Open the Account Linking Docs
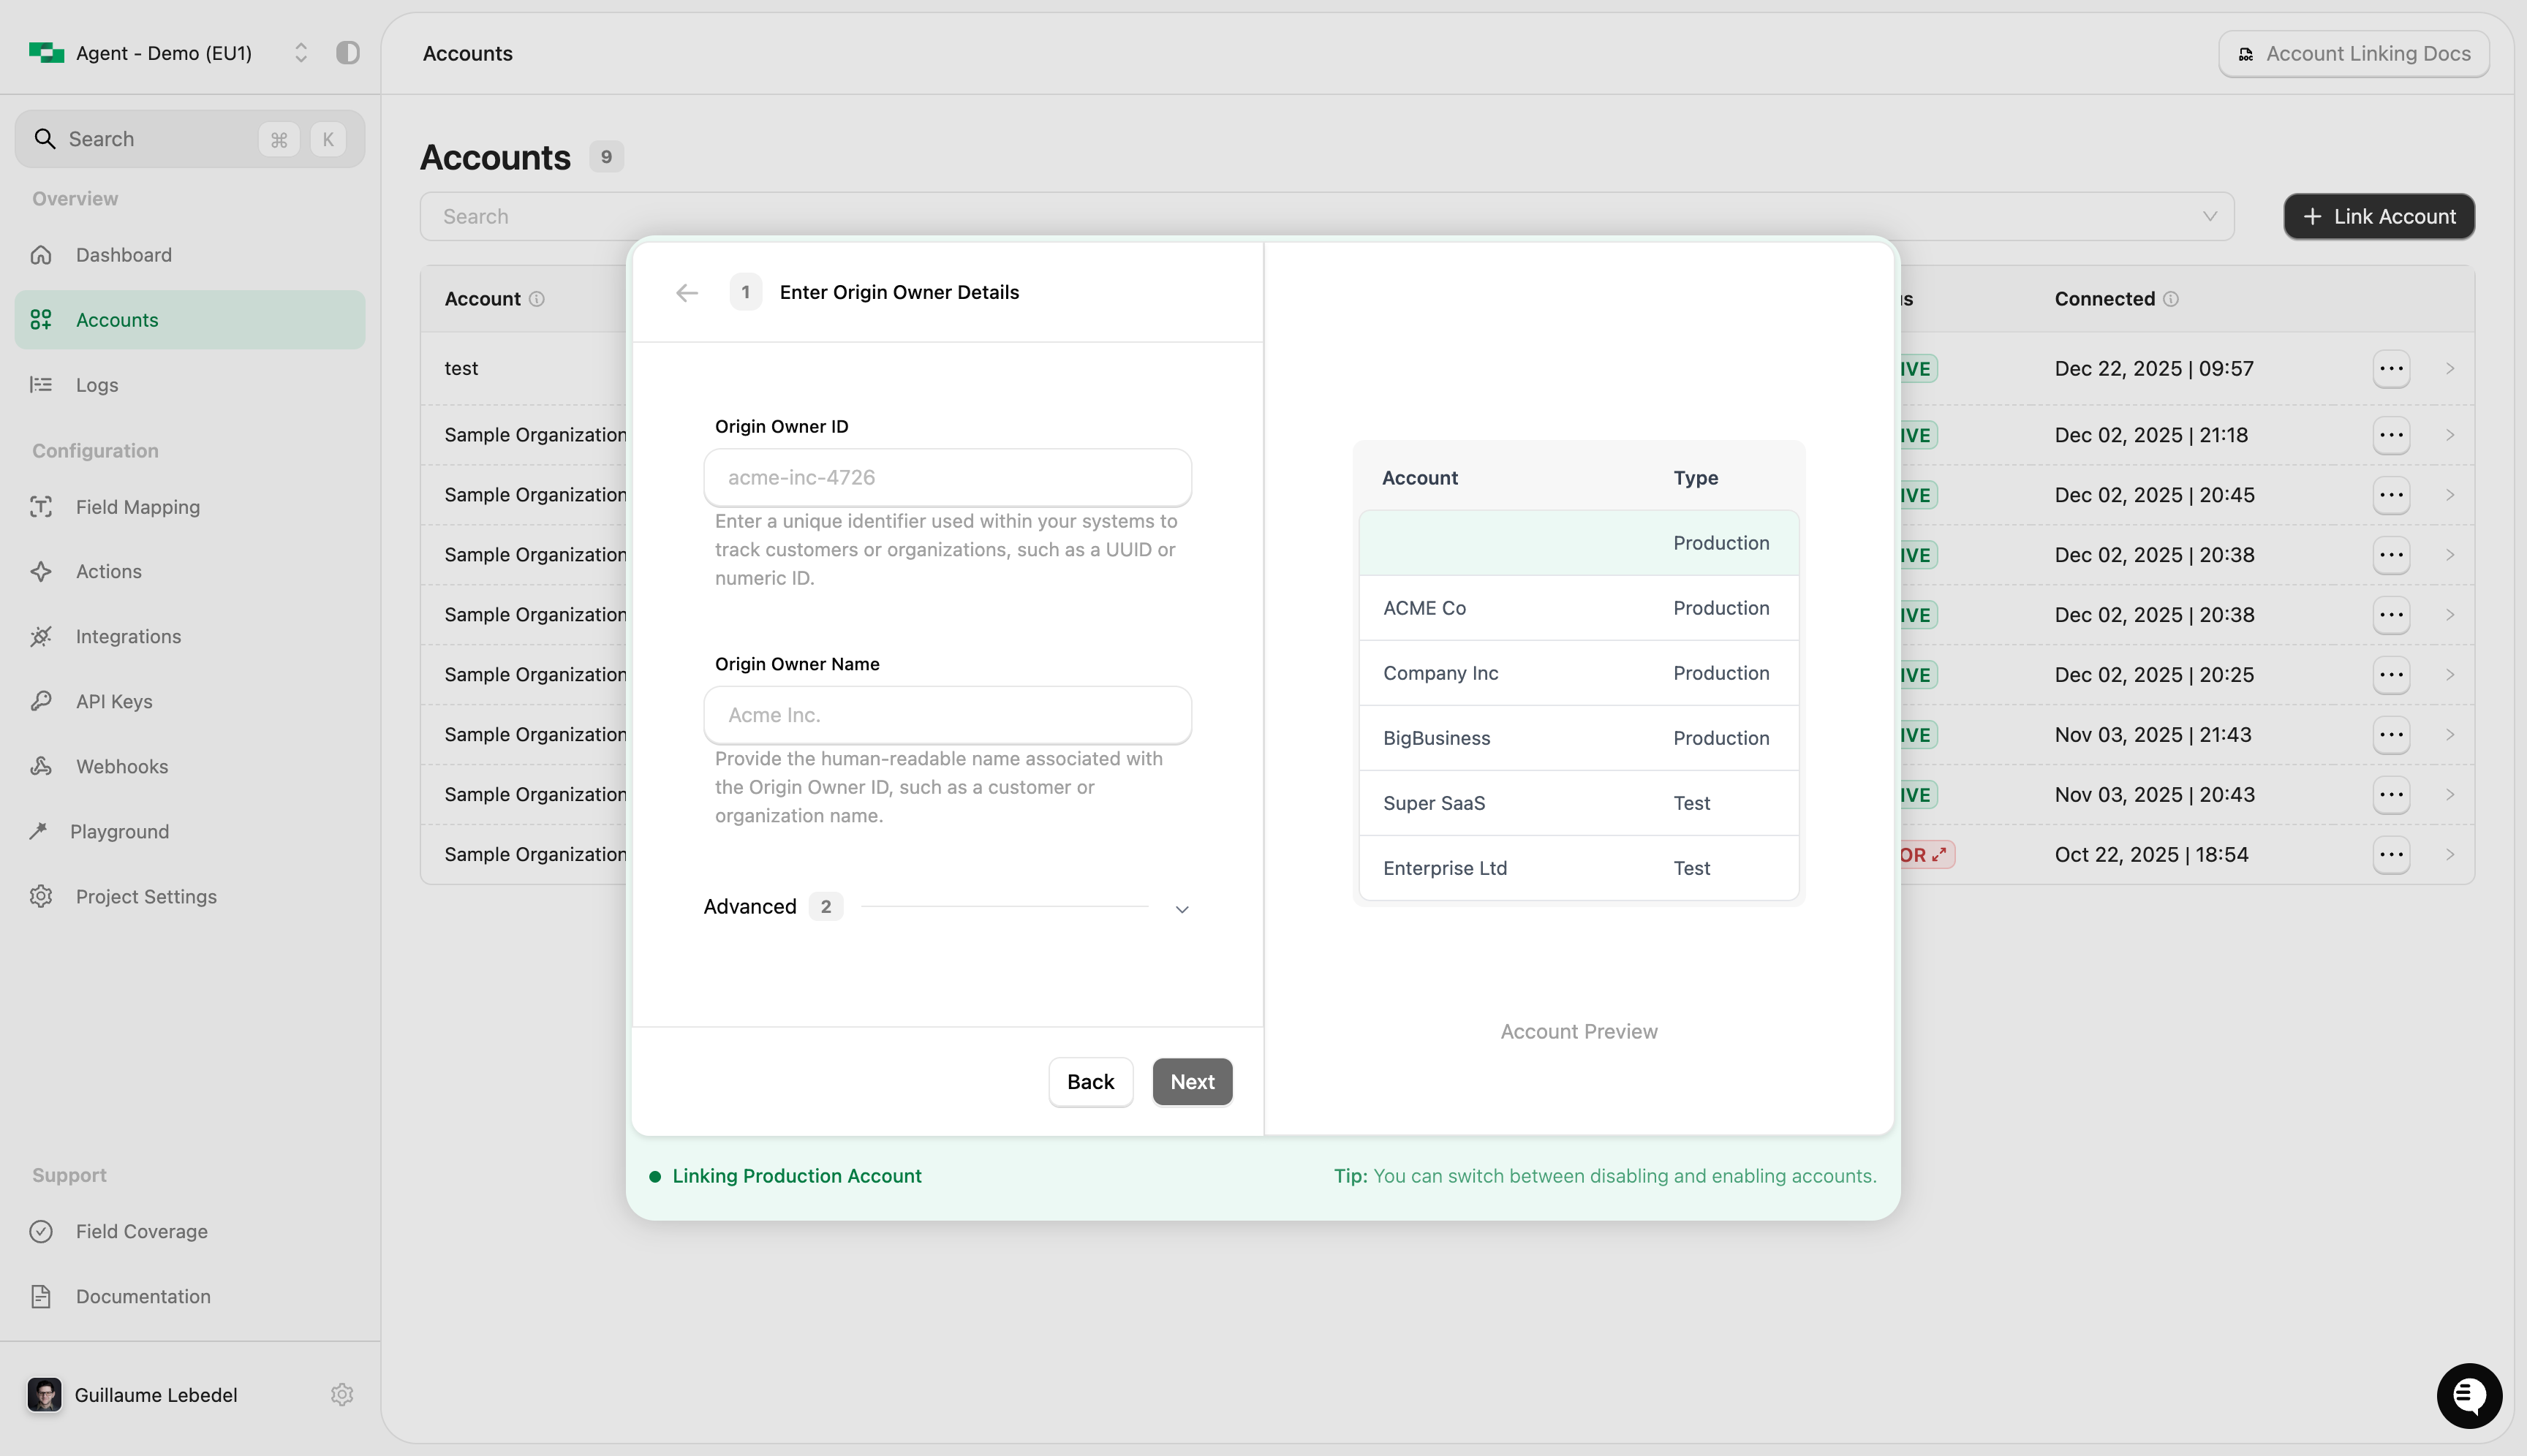2527x1456 pixels. pos(2353,53)
